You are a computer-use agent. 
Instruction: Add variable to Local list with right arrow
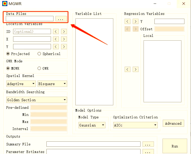click(x=135, y=69)
